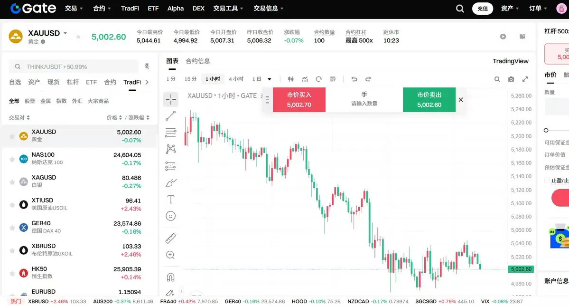Sort list by 涨跌幅 column
569x306 pixels.
[x=139, y=117]
